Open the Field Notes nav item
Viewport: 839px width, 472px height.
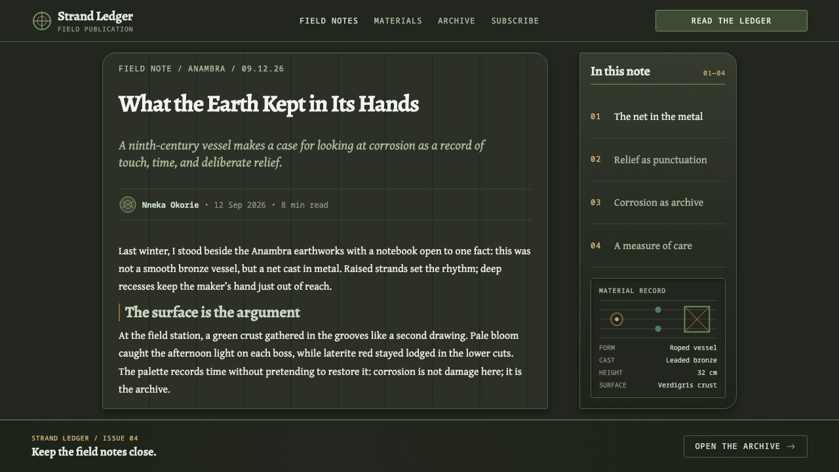[329, 21]
